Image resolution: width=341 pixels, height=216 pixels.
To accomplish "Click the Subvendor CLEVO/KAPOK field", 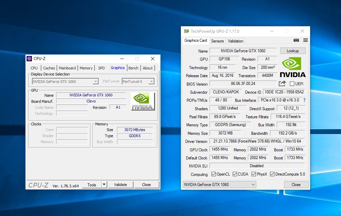I will coord(226,92).
